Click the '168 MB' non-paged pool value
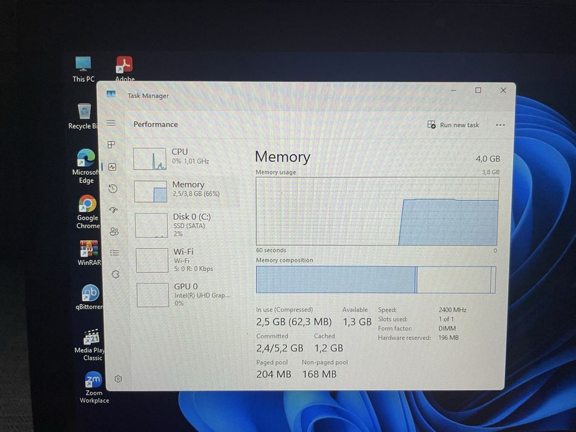Viewport: 576px width, 432px height. click(319, 375)
